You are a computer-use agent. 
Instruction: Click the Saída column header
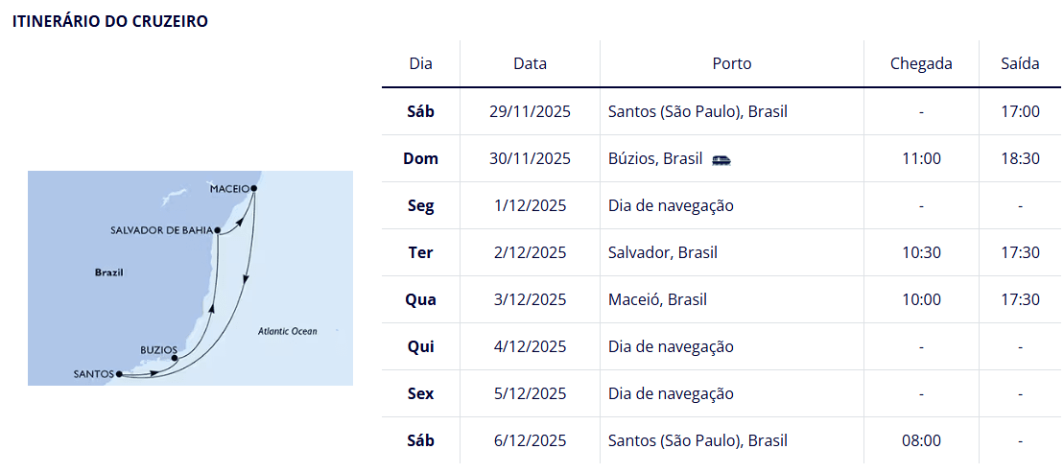pos(1020,63)
